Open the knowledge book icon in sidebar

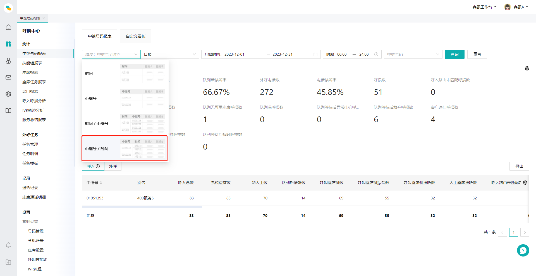[x=8, y=111]
